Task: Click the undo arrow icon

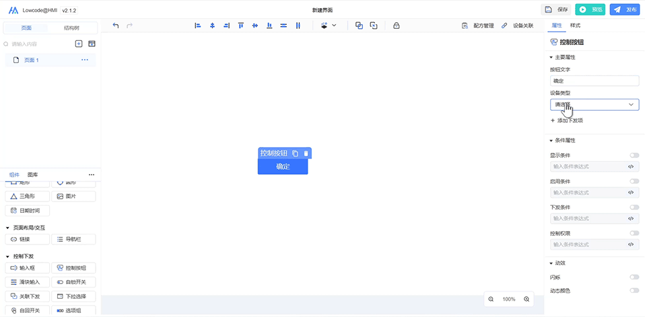Action: 116,26
